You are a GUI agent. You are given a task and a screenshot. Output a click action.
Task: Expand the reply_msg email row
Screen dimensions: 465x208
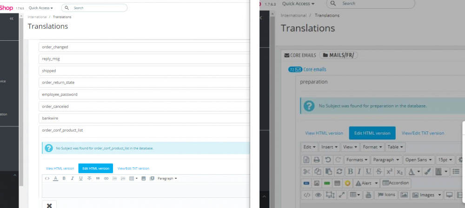tap(144, 59)
